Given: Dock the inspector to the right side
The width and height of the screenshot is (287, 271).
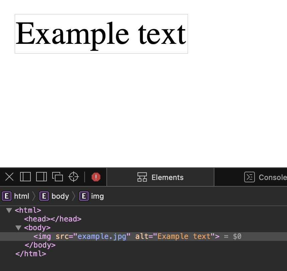Looking at the screenshot, I should click(41, 177).
